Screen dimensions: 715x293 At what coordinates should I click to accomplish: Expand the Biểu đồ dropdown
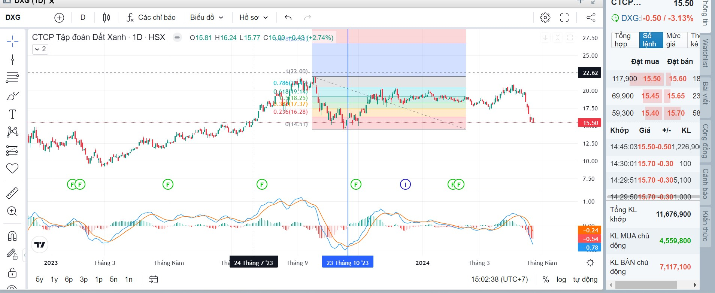pos(206,18)
